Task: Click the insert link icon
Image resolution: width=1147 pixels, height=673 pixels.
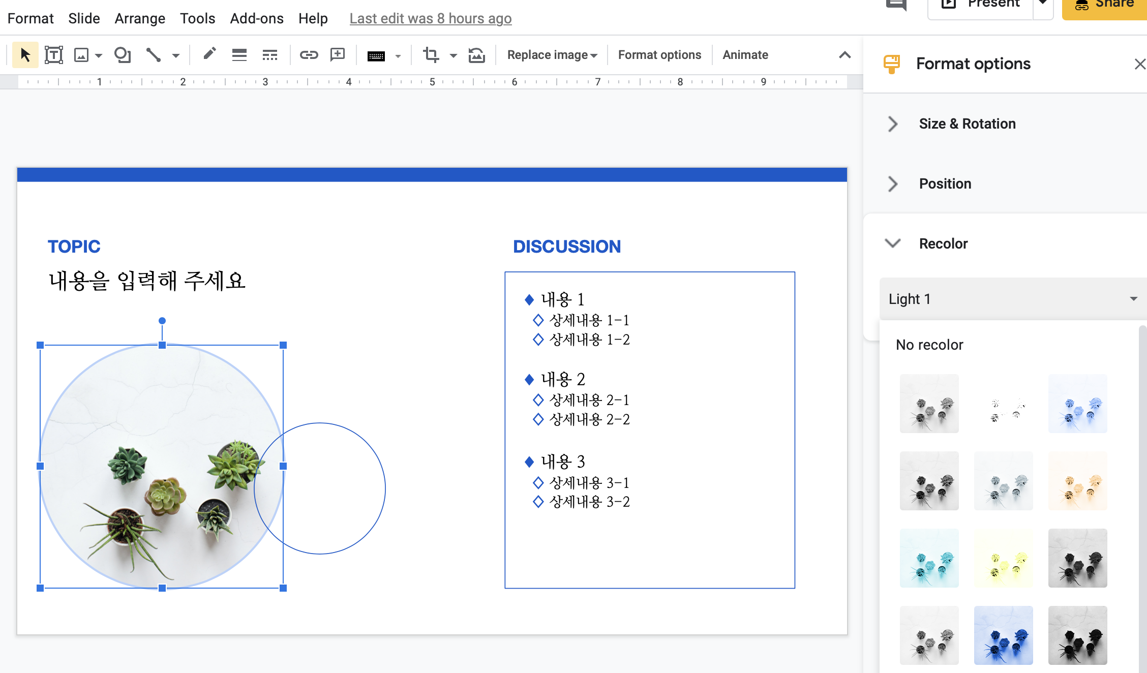Action: click(x=309, y=55)
